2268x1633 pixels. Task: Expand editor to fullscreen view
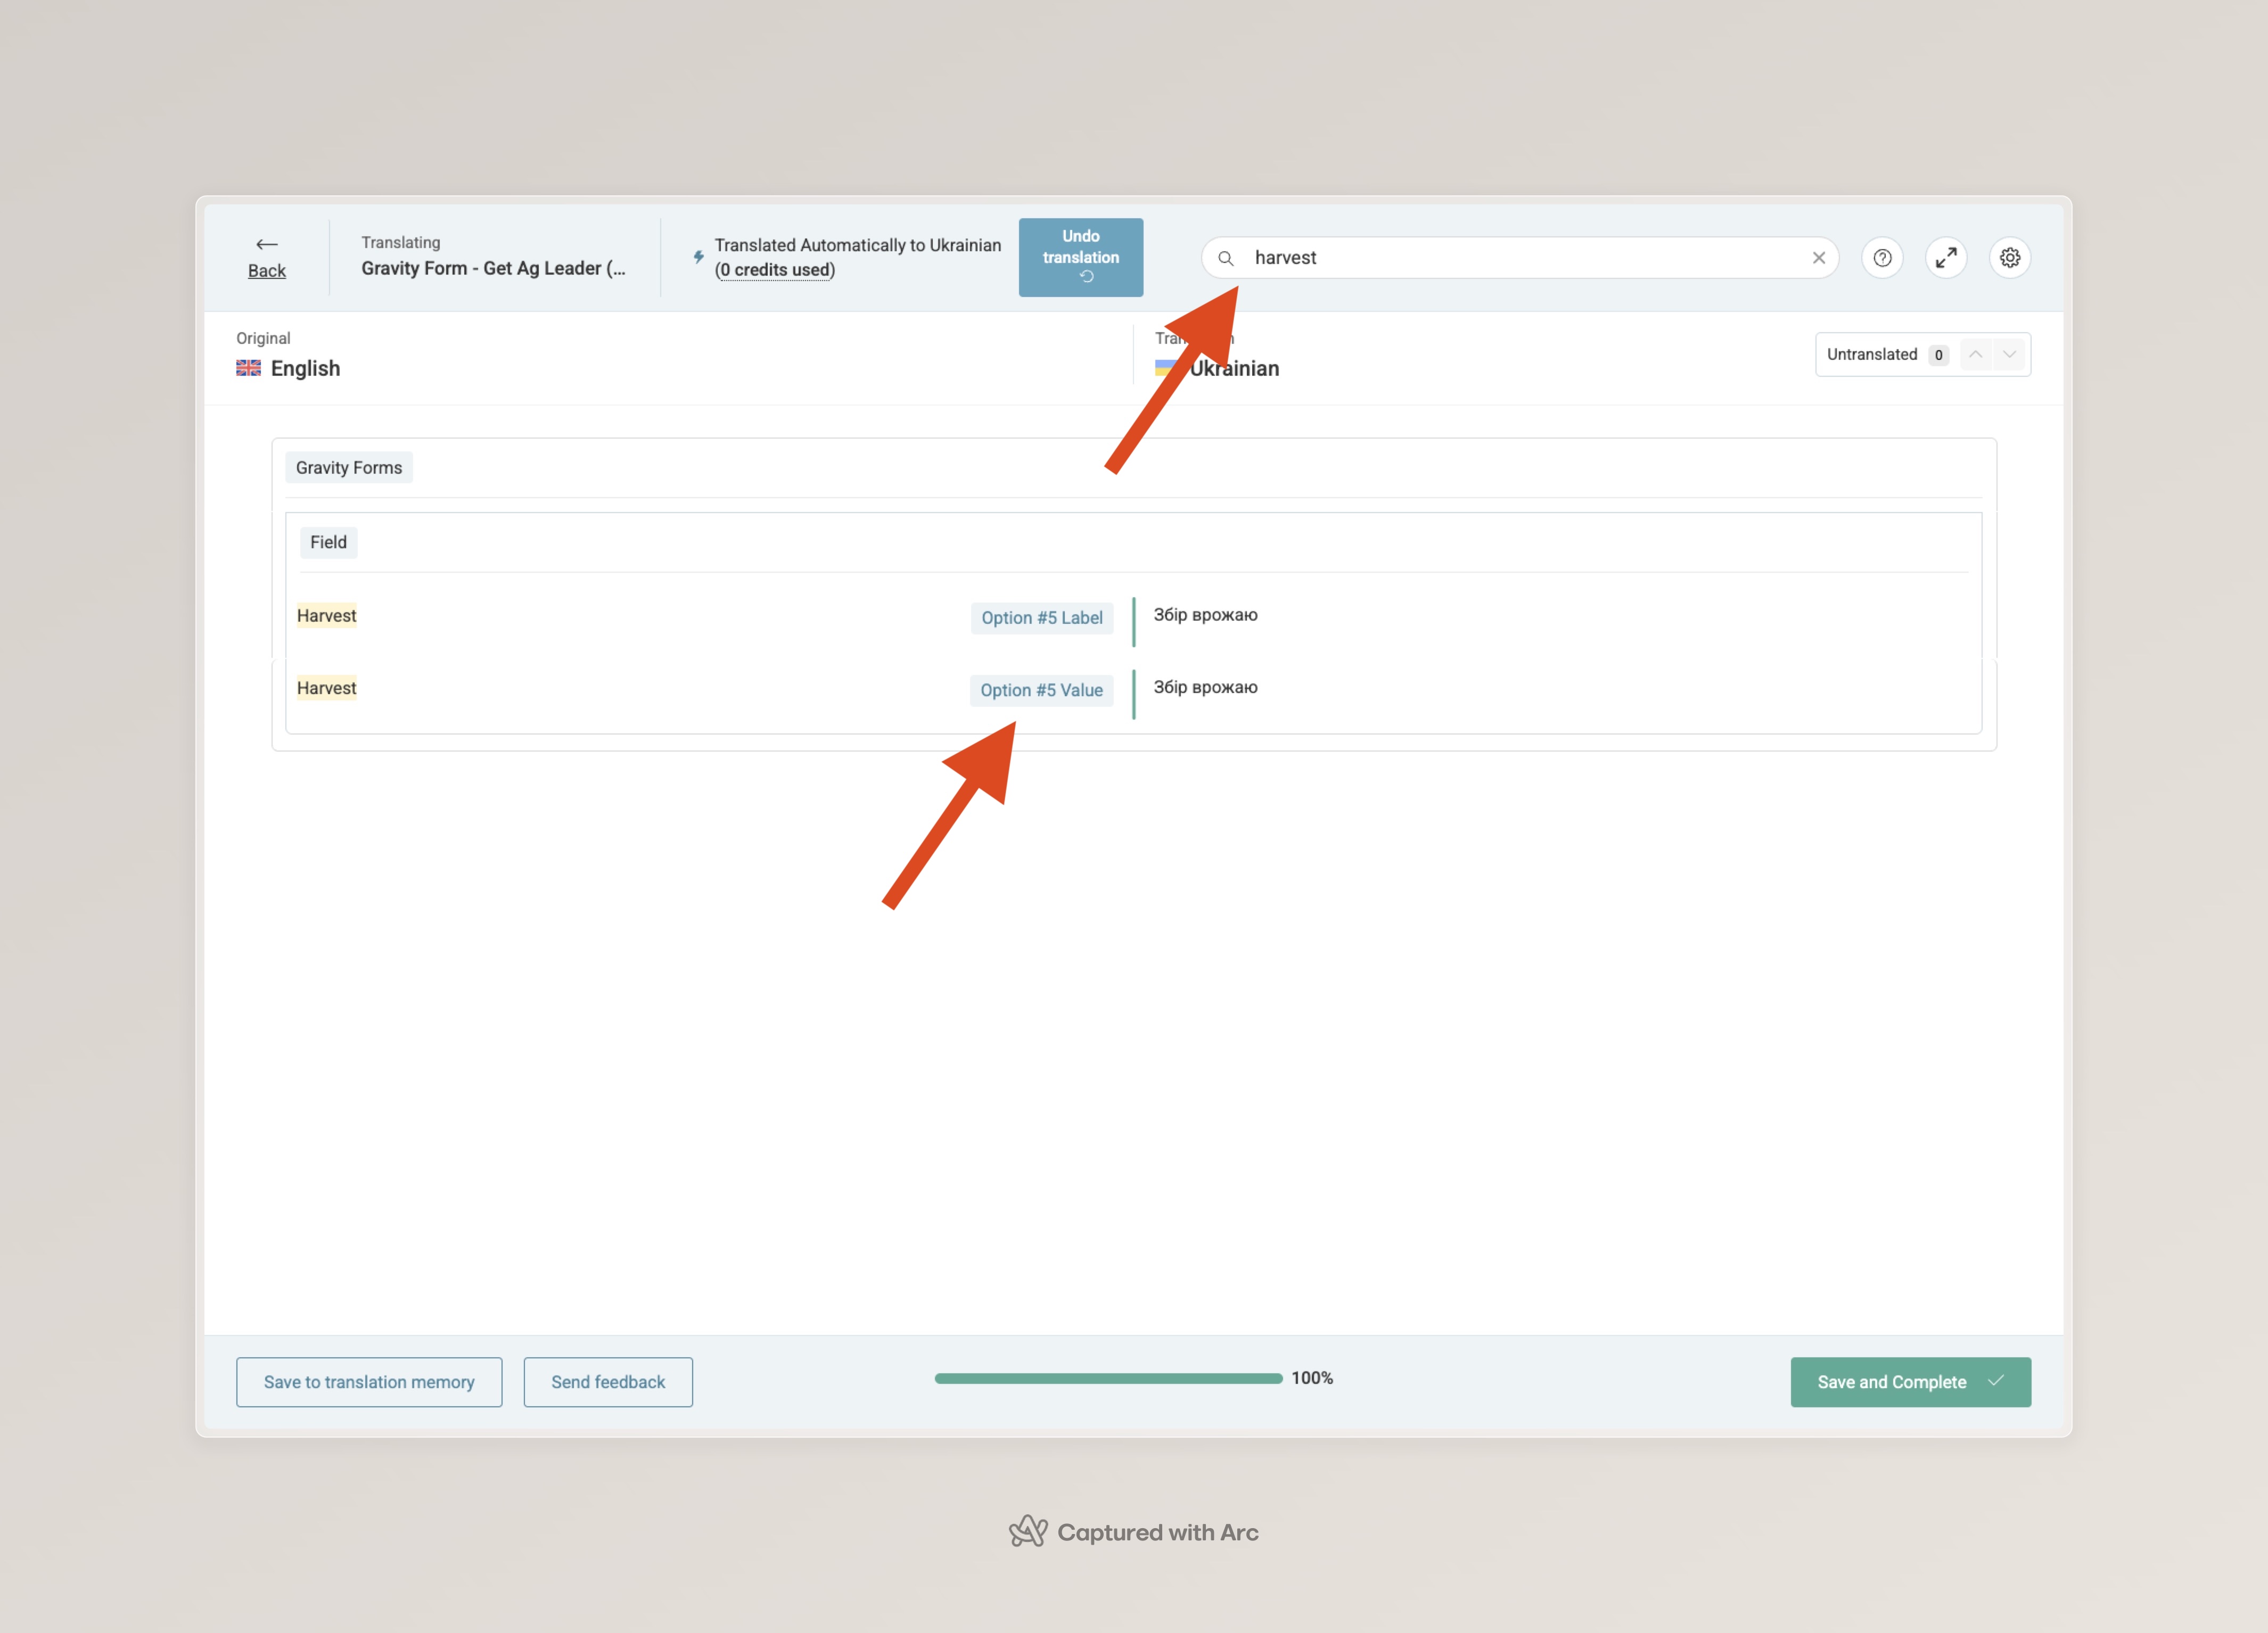(x=1945, y=258)
